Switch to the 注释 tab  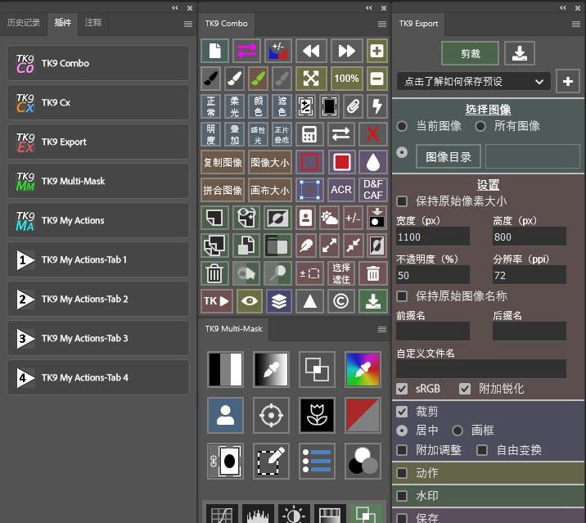click(x=93, y=23)
